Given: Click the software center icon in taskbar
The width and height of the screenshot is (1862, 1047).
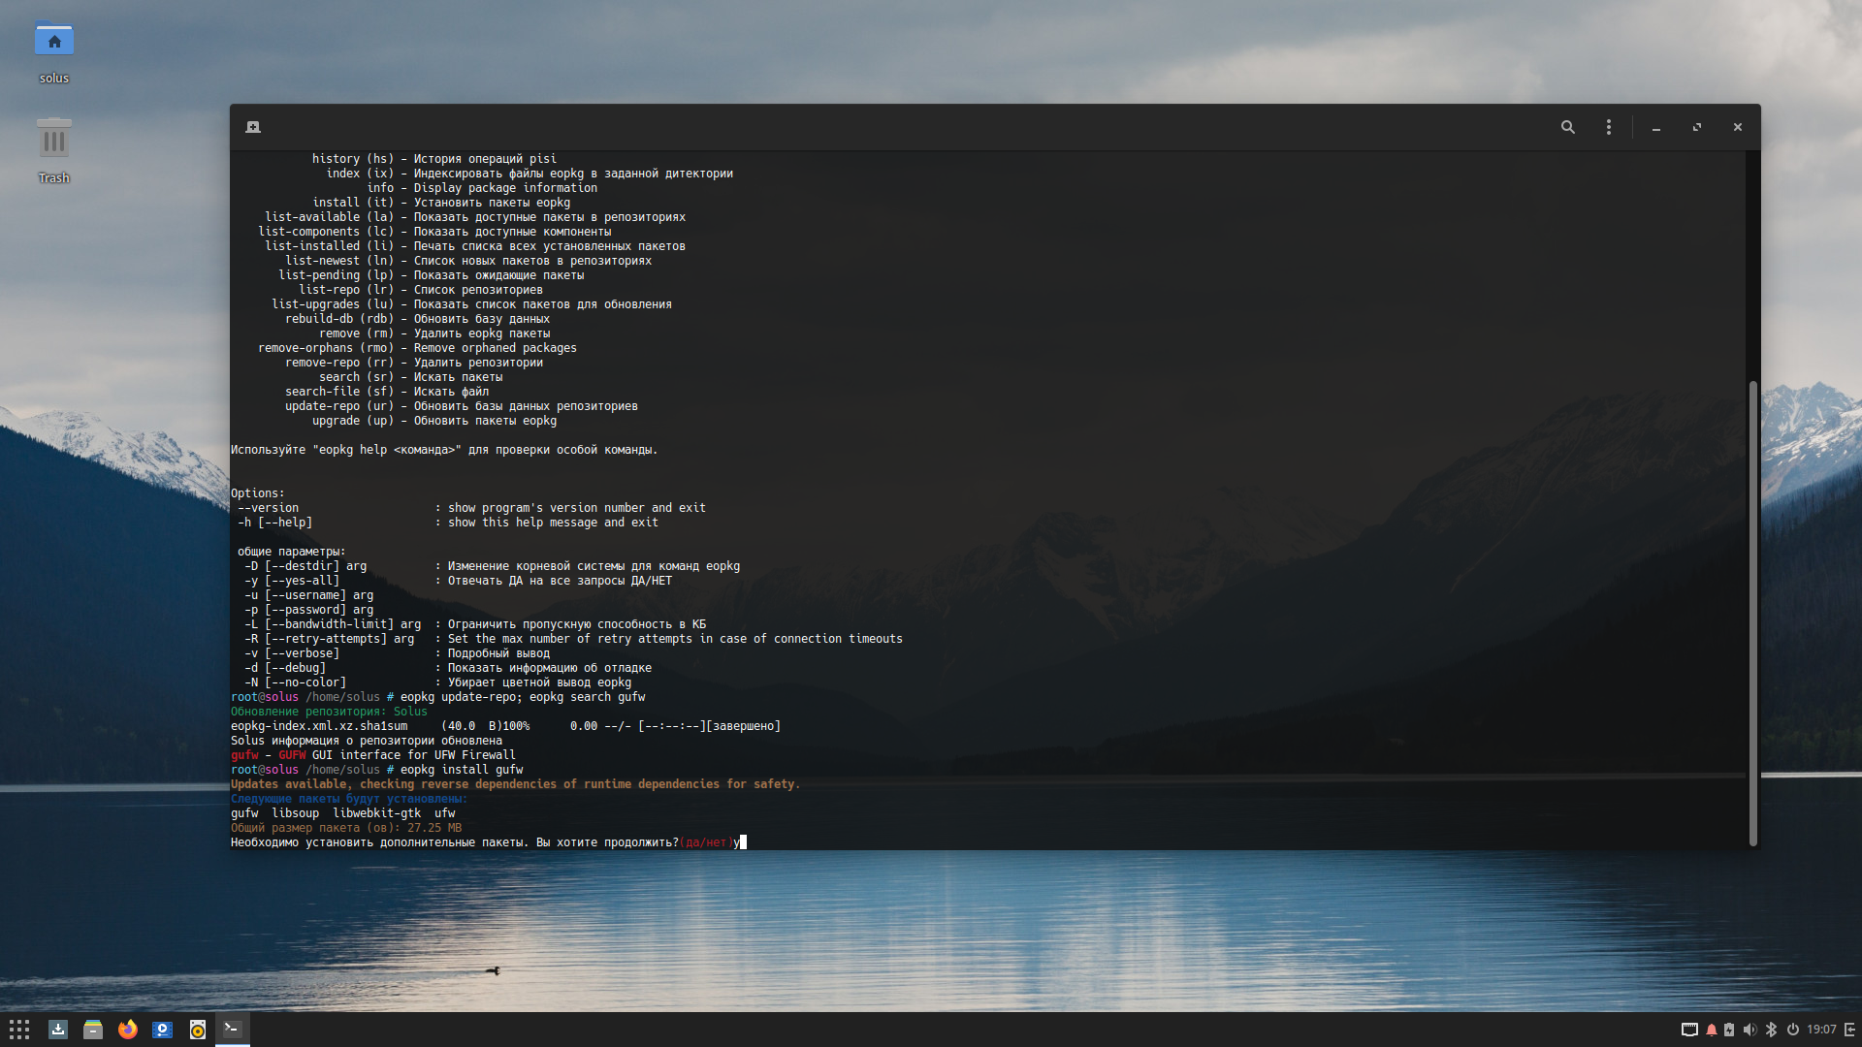Looking at the screenshot, I should coord(57,1028).
